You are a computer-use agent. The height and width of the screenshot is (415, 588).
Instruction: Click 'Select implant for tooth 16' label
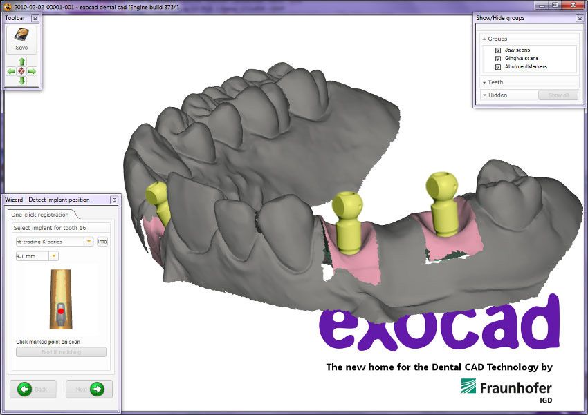click(50, 228)
